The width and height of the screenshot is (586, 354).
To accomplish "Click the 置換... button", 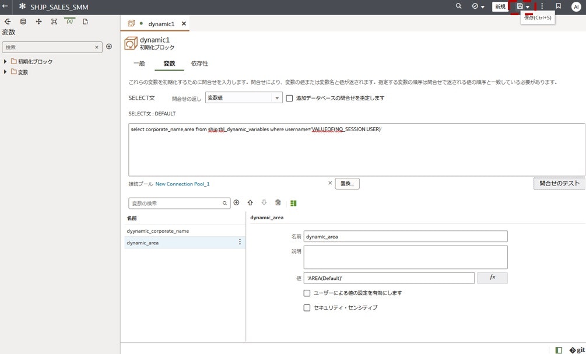I will click(x=347, y=184).
